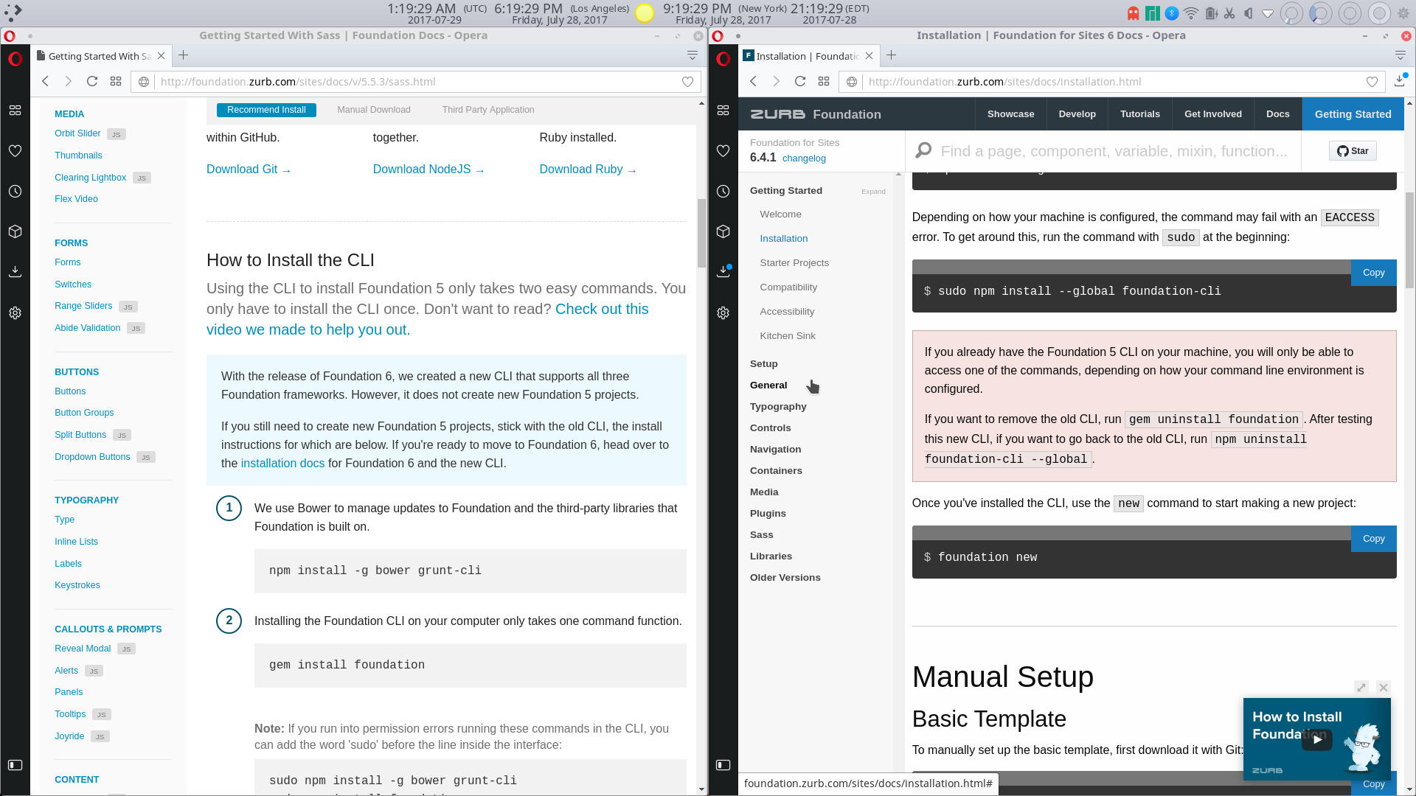Open Speed Dial grid button in left toolbar

pyautogui.click(x=116, y=82)
